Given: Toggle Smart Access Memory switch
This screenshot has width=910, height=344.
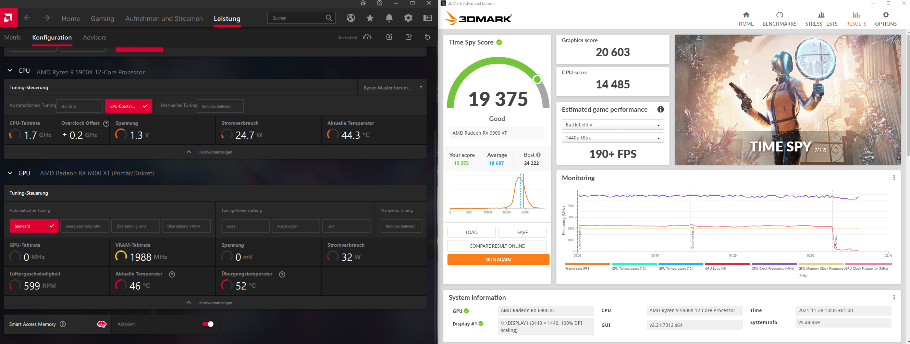Looking at the screenshot, I should 208,324.
